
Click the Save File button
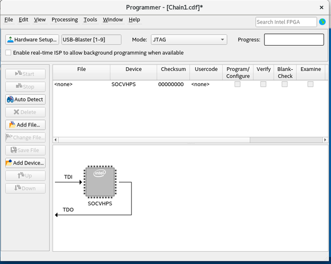click(25, 150)
